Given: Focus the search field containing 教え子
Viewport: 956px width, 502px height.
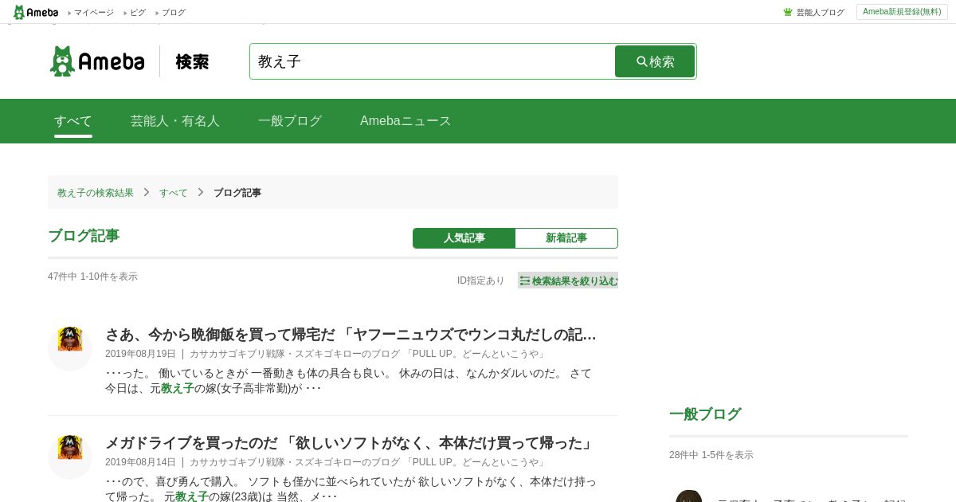Looking at the screenshot, I should point(433,61).
